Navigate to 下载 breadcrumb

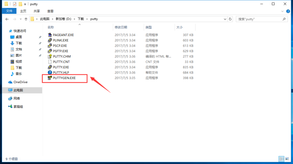click(x=81, y=19)
